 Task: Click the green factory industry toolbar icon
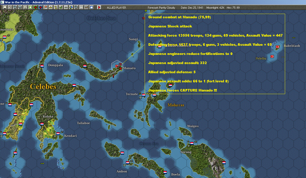point(61,7)
